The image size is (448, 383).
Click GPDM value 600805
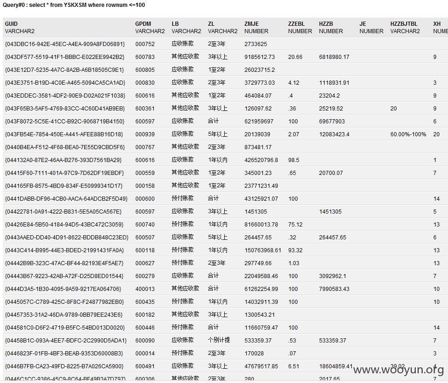pos(145,70)
